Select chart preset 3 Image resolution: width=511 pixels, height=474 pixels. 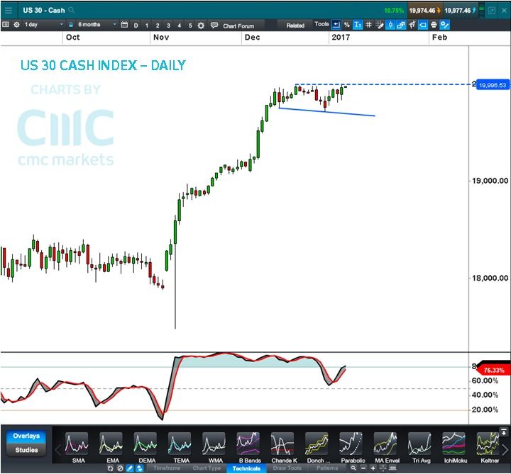(168, 26)
